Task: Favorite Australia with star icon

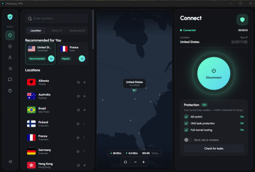Action: point(84,96)
